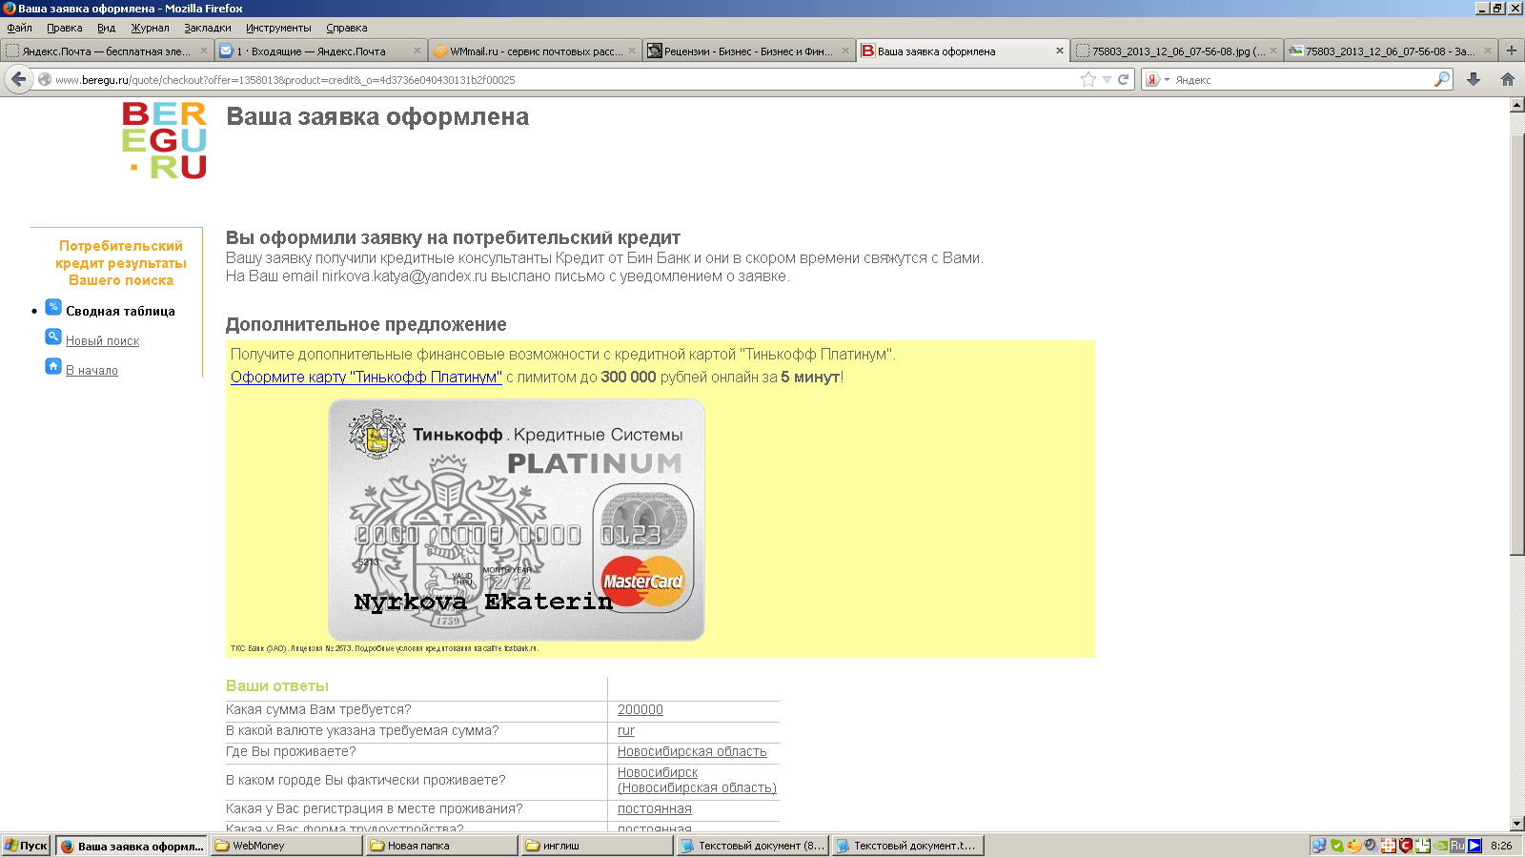
Task: Open the В начало link
Action: click(91, 370)
